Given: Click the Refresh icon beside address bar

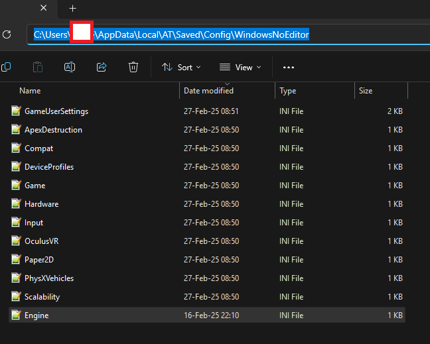Looking at the screenshot, I should [7, 34].
